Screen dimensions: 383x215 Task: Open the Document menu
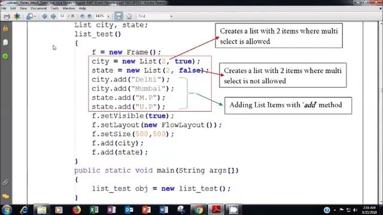[x=38, y=8]
